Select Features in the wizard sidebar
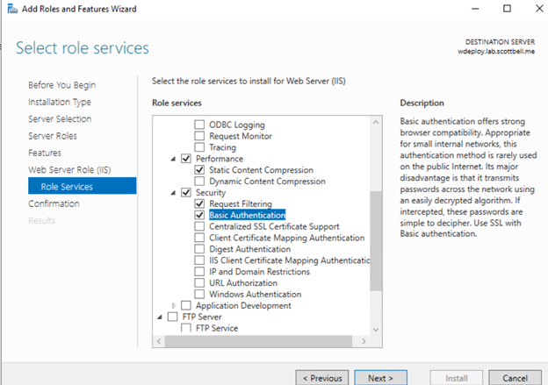This screenshot has height=385, width=548. [45, 153]
